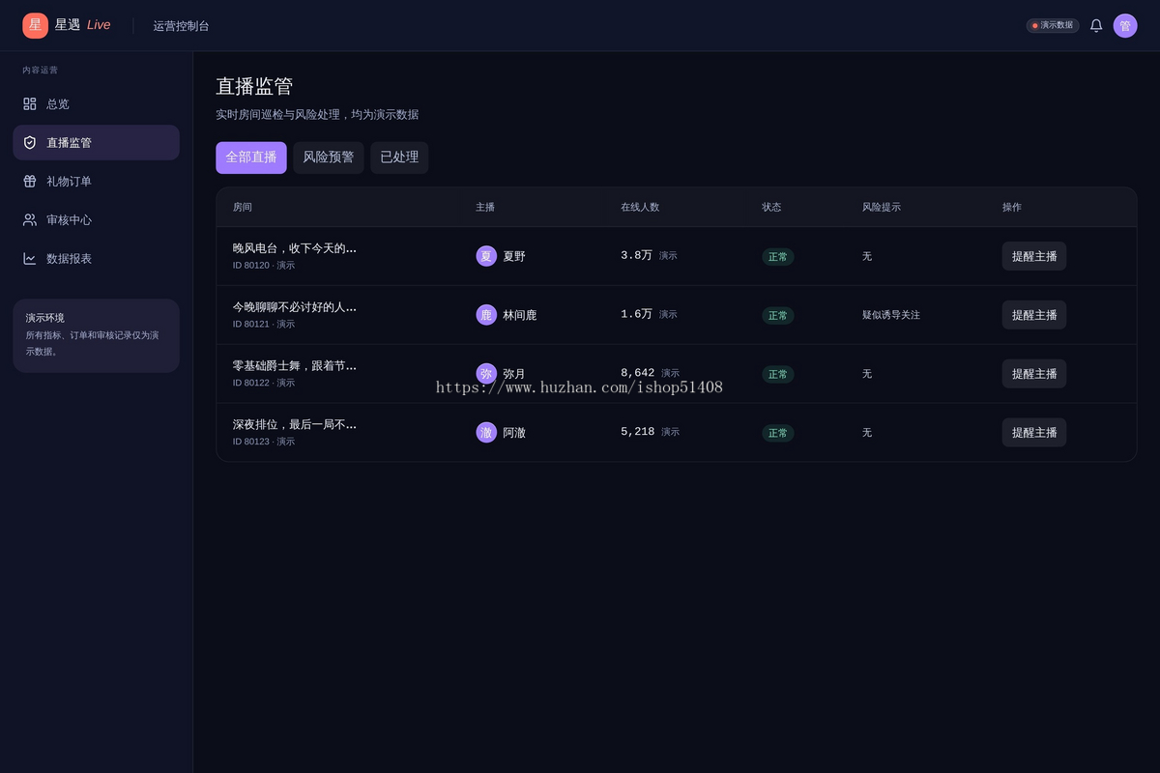Click the 房间 column header
The width and height of the screenshot is (1160, 773).
(242, 207)
